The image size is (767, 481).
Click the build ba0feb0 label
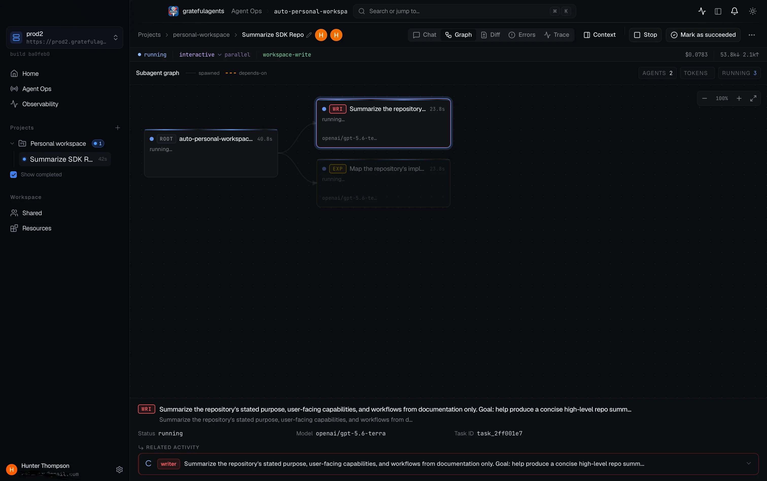click(x=30, y=54)
